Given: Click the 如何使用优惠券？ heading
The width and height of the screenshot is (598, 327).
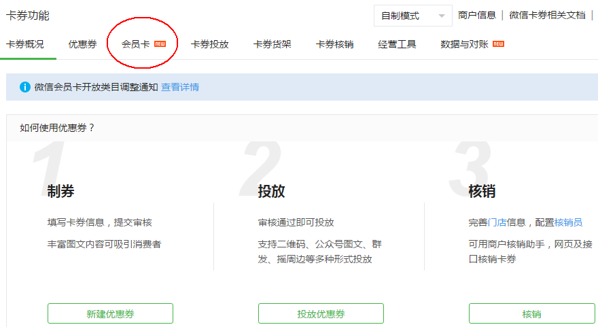Looking at the screenshot, I should pyautogui.click(x=57, y=128).
